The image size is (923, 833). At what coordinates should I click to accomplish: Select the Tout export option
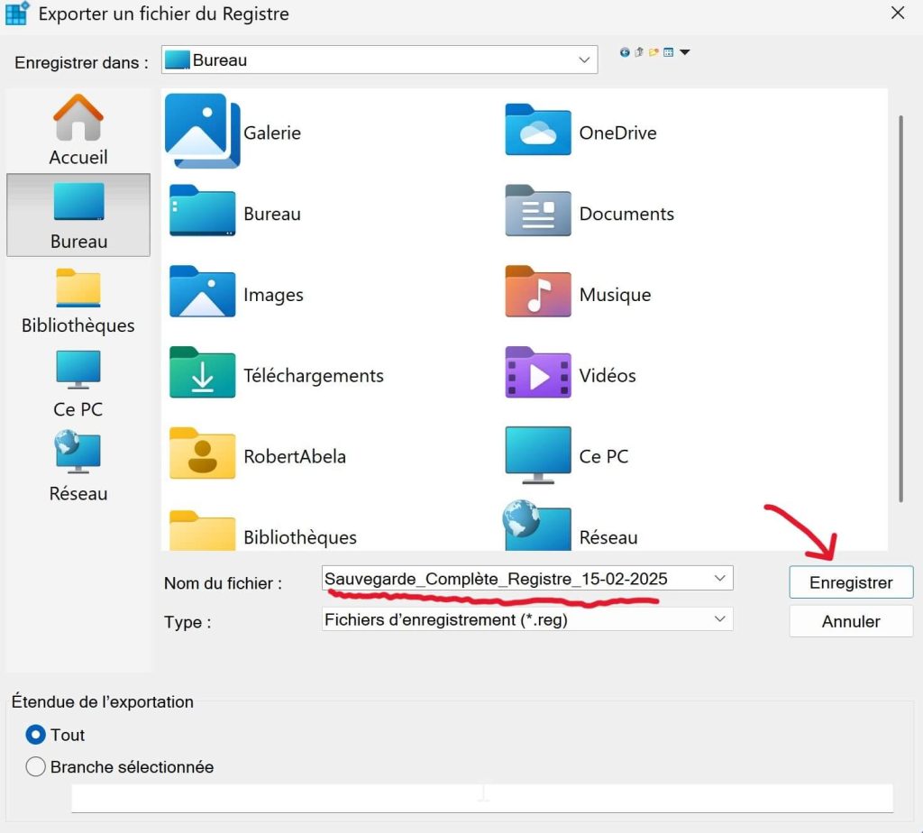coord(34,735)
